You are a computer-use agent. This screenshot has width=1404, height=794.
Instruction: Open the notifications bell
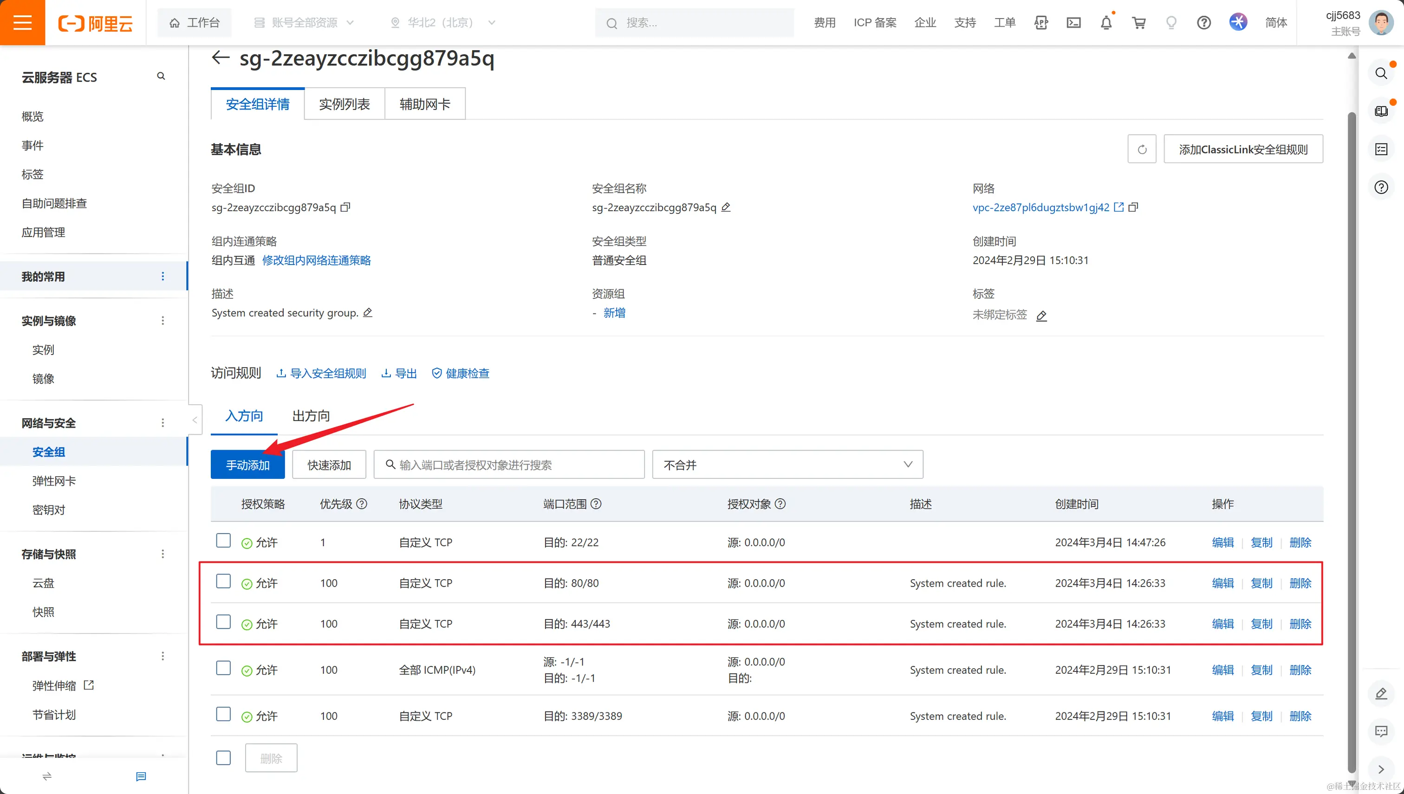coord(1106,23)
